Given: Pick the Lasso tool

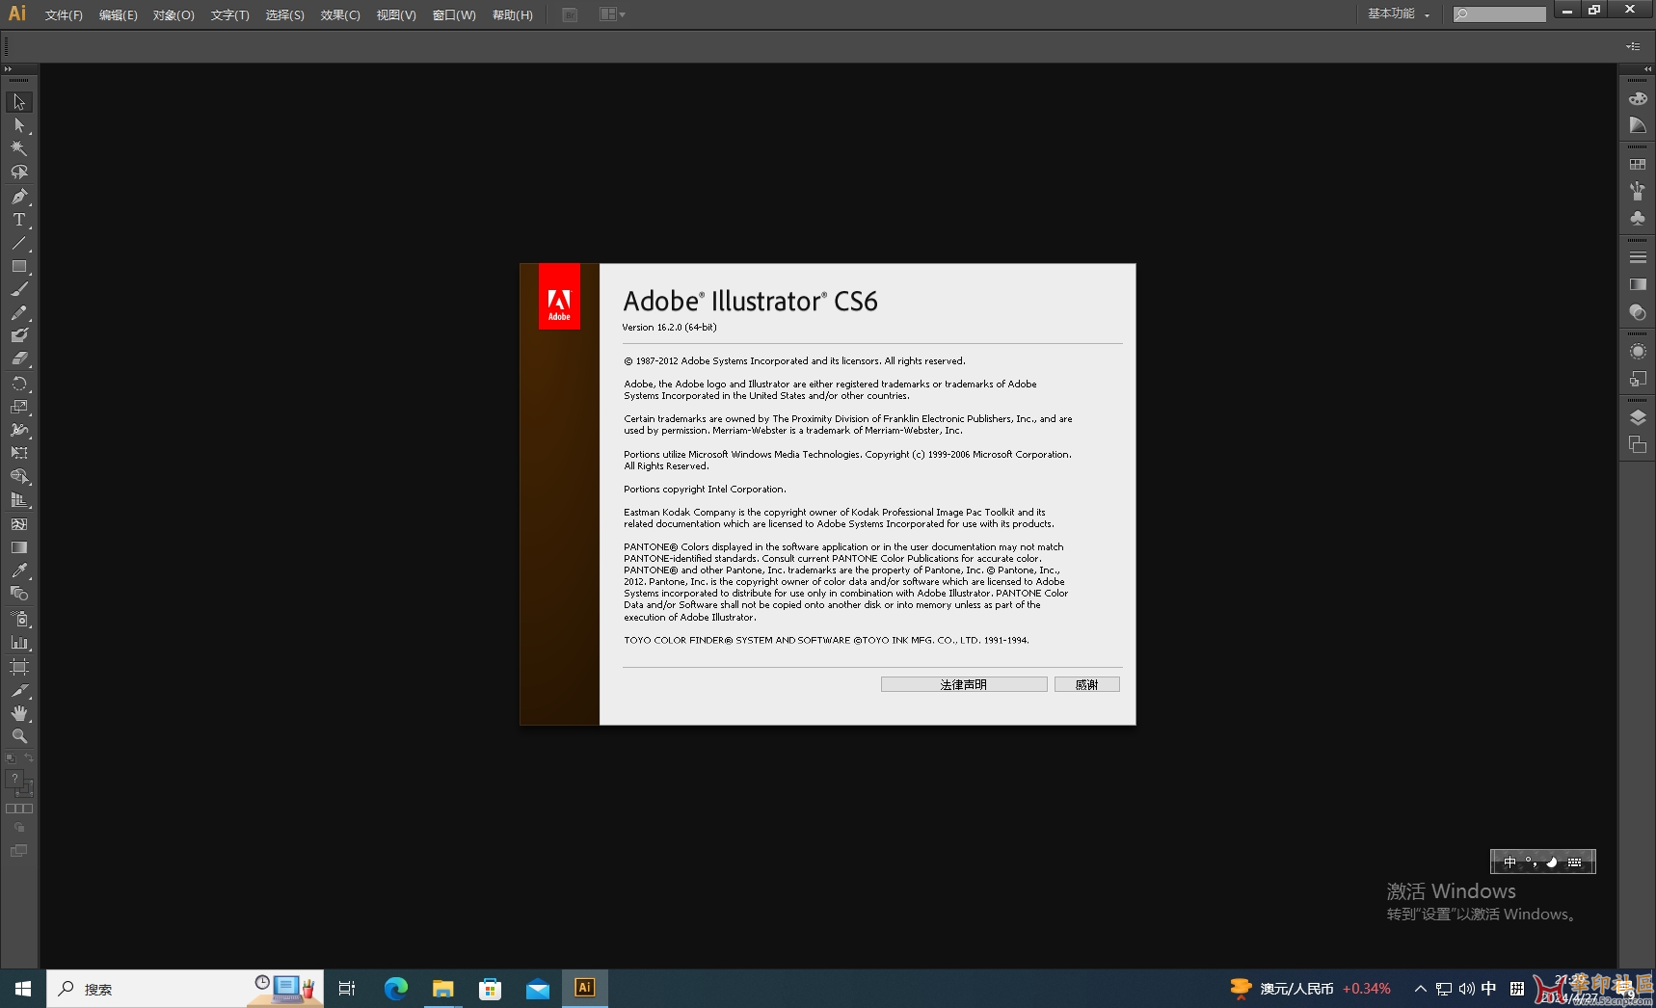Looking at the screenshot, I should tap(19, 172).
